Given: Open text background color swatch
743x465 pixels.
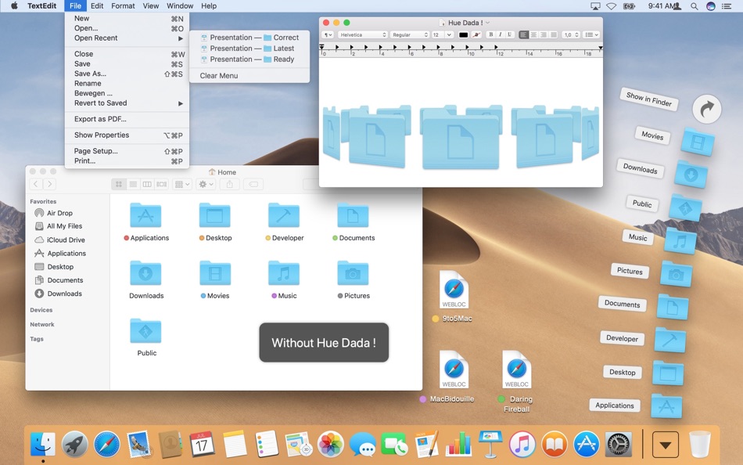Looking at the screenshot, I should [x=476, y=34].
